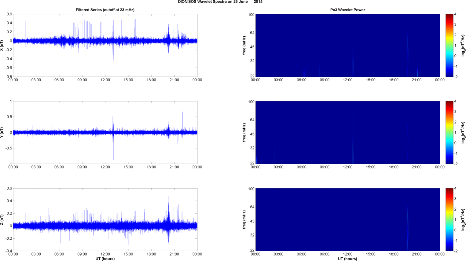Click the X (nT) axis label
466x261 pixels.
2,46
